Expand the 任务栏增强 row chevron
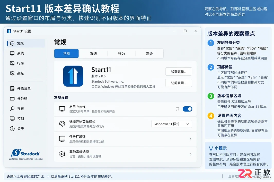Image resolution: width=274 pixels, height=182 pixels. tap(190, 139)
